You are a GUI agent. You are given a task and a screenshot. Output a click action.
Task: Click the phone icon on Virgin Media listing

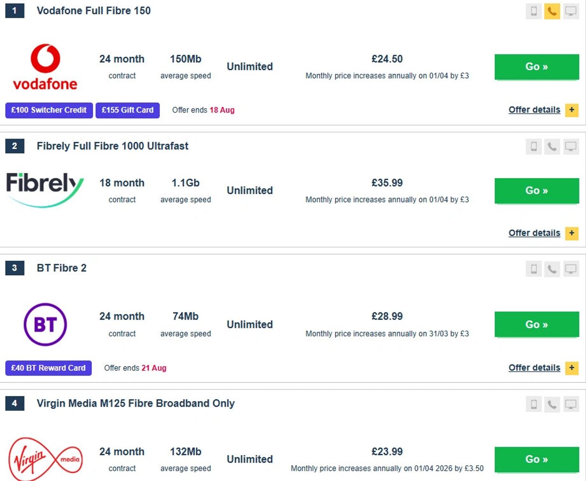(552, 404)
